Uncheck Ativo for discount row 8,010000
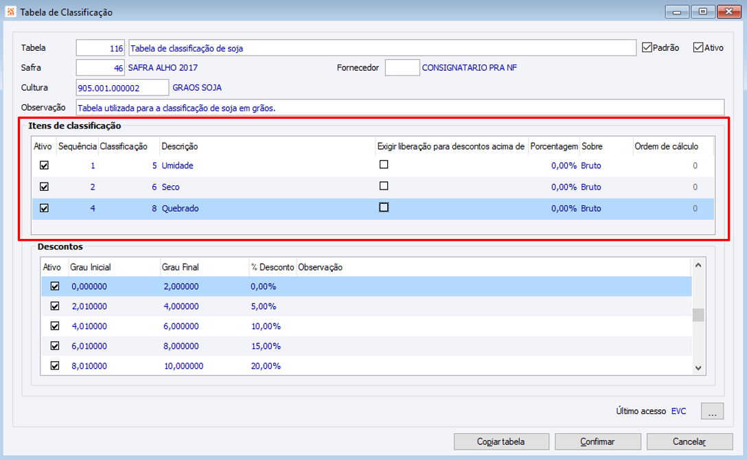 coord(55,366)
